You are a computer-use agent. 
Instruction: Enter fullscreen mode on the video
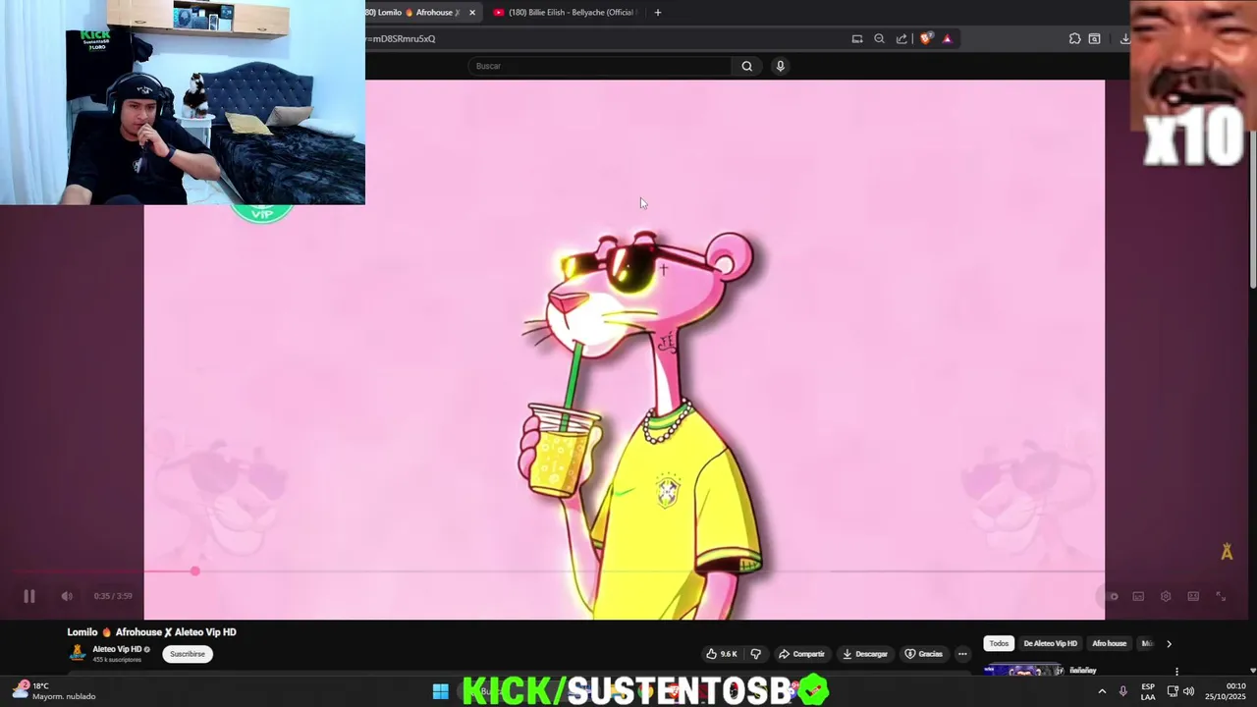[1221, 596]
